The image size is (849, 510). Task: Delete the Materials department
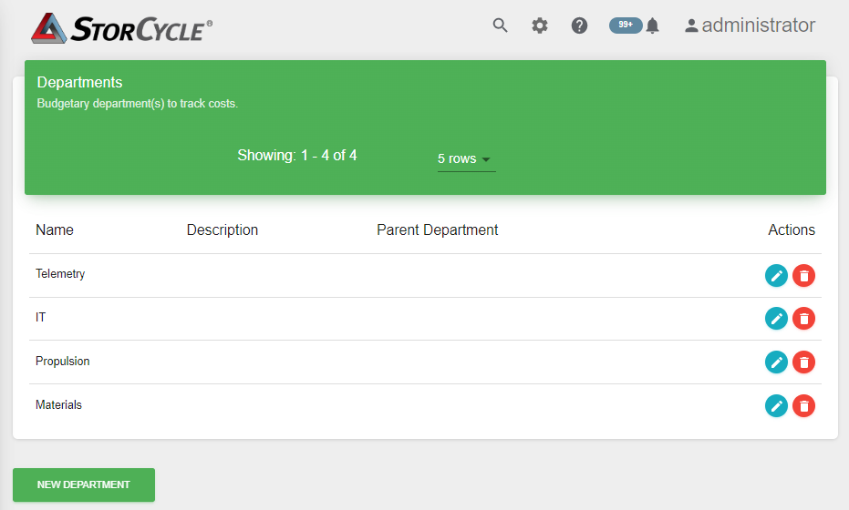pos(803,405)
